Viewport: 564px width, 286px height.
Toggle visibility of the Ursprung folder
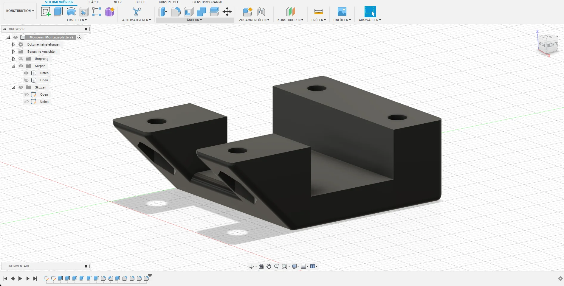point(21,59)
